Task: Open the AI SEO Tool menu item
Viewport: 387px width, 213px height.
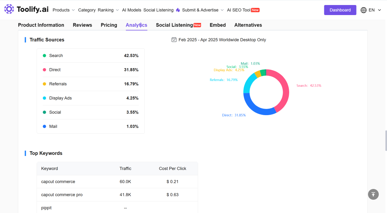Action: click(x=239, y=10)
